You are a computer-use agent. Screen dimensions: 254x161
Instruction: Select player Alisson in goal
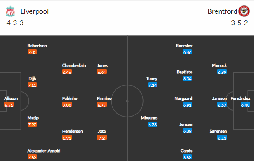11,98
